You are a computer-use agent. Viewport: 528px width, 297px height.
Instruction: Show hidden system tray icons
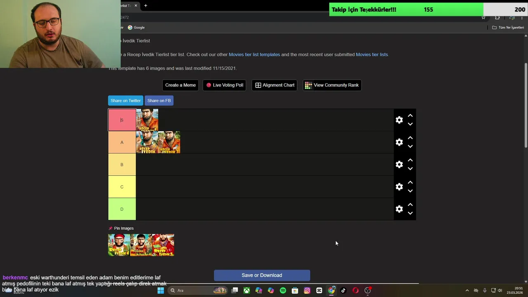(467, 290)
